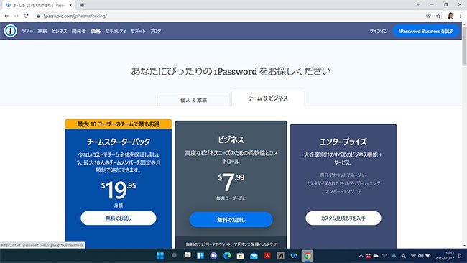The height and width of the screenshot is (263, 467).
Task: Click the チームスターターパック heading
Action: [x=119, y=142]
